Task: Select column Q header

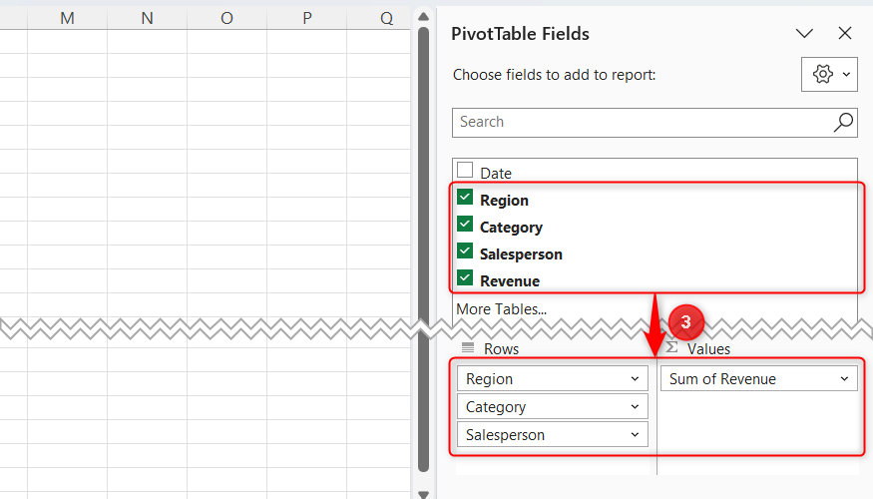Action: tap(378, 18)
